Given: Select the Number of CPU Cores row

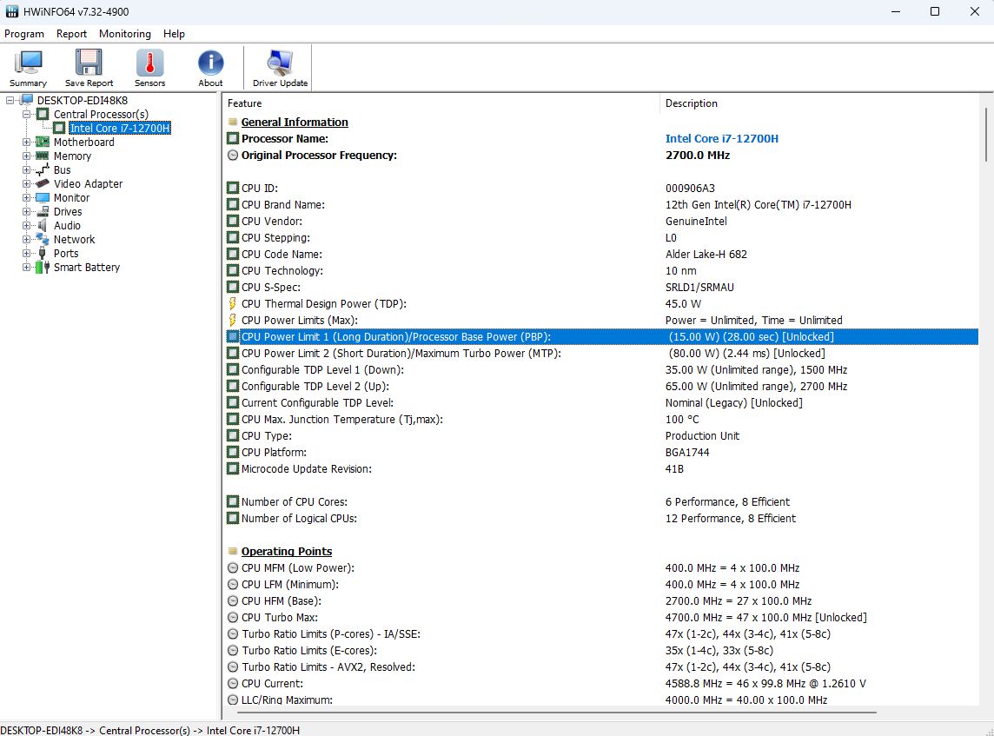Looking at the screenshot, I should pos(601,501).
